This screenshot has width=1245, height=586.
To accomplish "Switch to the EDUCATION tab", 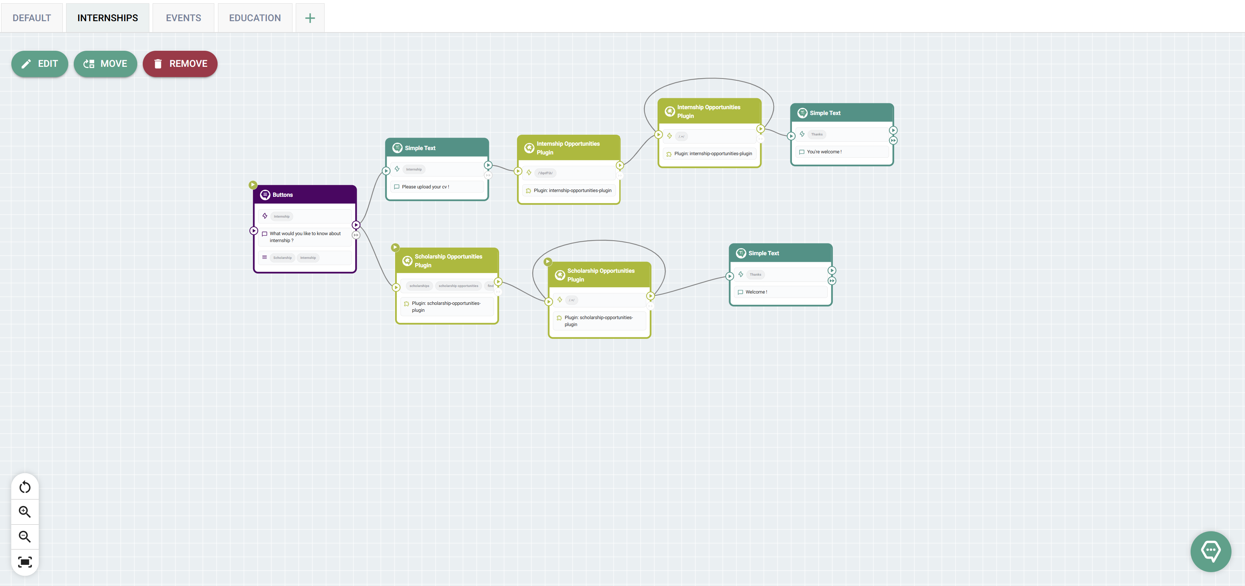I will click(255, 18).
